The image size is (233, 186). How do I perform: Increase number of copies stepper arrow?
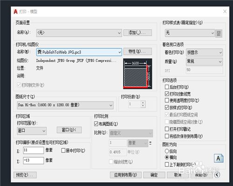pyautogui.click(x=143, y=102)
